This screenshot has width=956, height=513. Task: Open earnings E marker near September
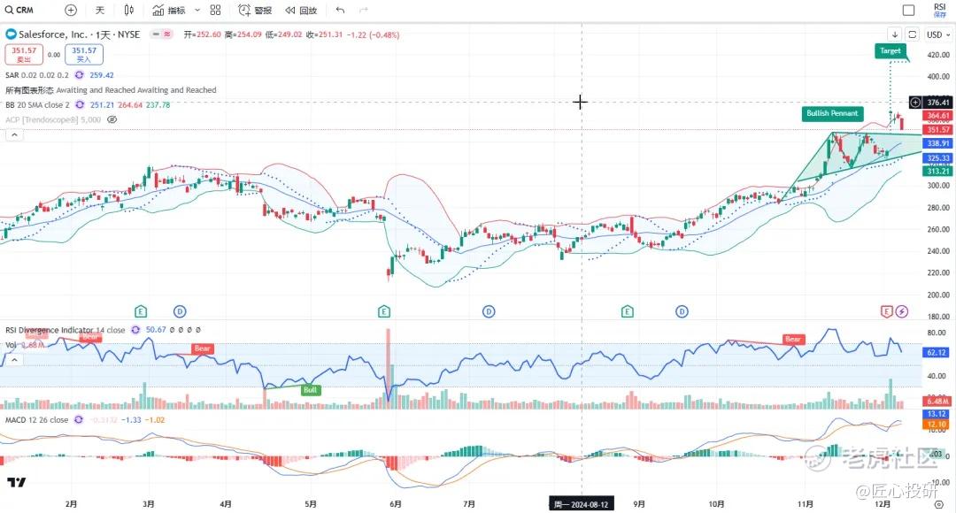click(628, 312)
